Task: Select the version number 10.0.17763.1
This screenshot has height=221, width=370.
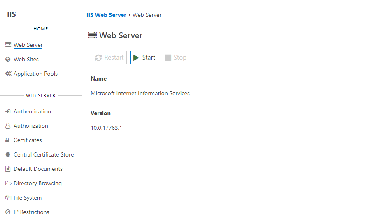Action: [106, 128]
